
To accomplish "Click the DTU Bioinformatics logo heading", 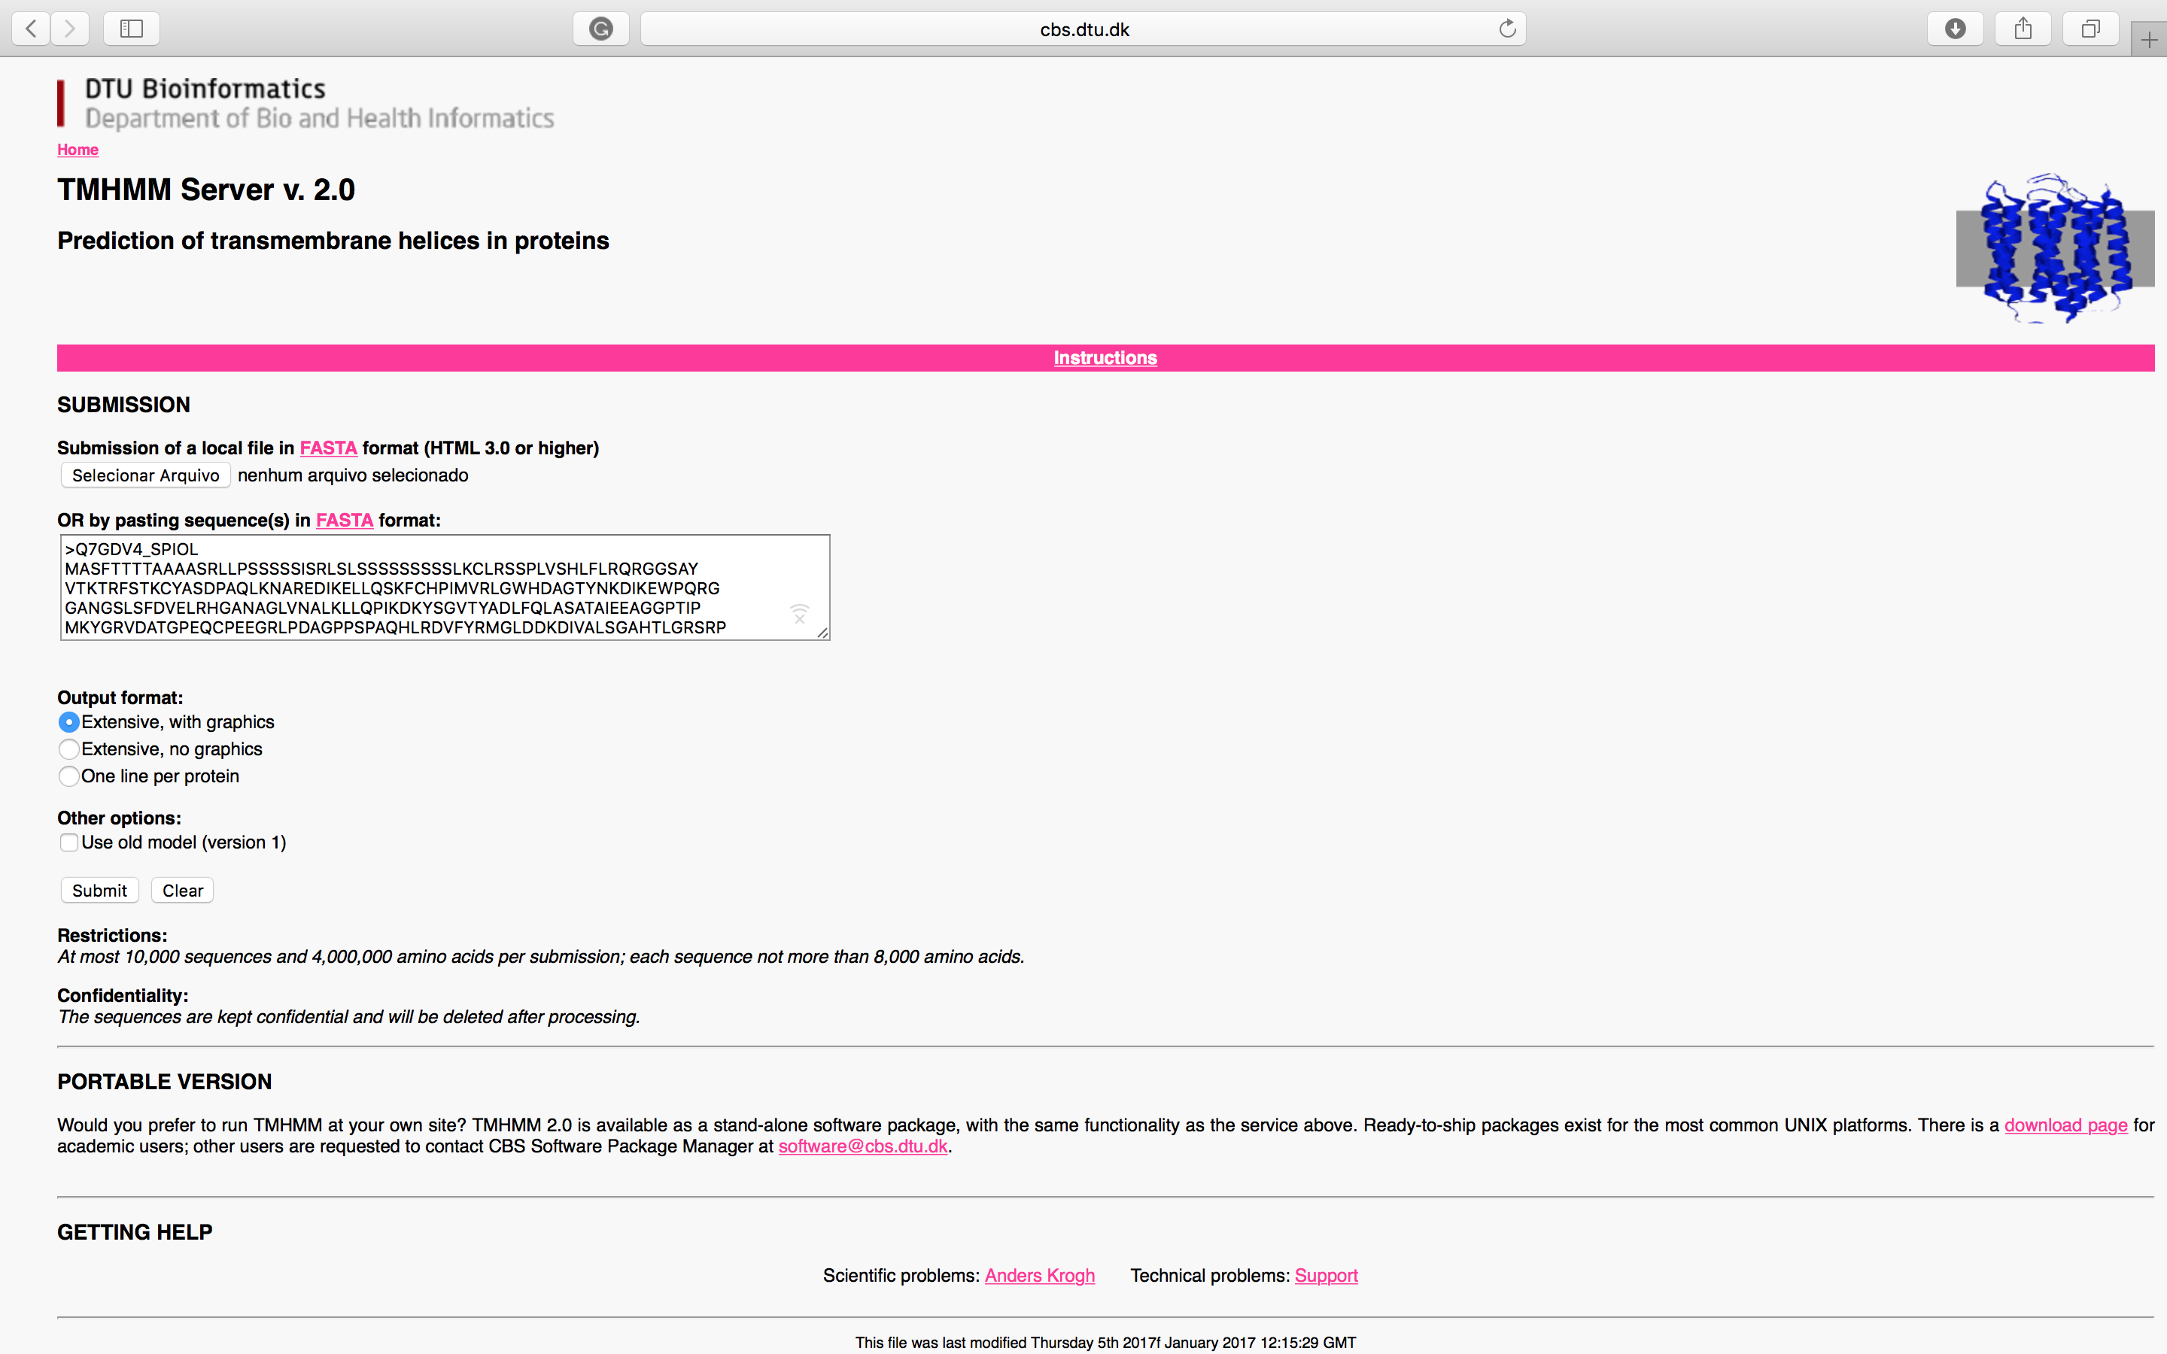I will click(205, 89).
